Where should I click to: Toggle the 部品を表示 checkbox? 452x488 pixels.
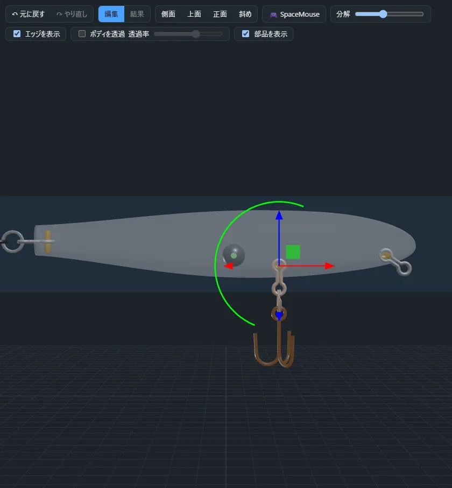point(245,33)
